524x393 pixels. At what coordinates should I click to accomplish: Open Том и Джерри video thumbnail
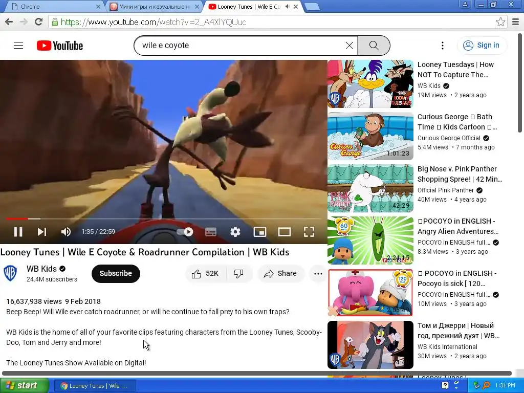coord(370,345)
